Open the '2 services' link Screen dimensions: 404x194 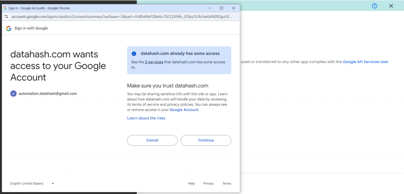click(154, 62)
